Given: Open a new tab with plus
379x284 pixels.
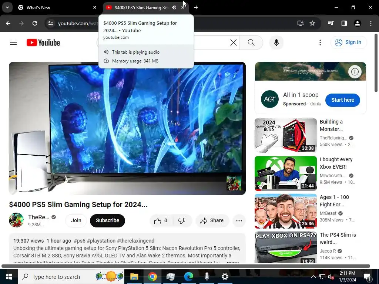Looking at the screenshot, I should (196, 7).
